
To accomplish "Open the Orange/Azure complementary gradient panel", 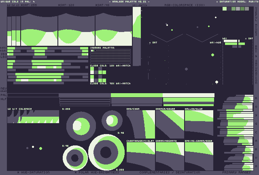I will pos(170,124).
